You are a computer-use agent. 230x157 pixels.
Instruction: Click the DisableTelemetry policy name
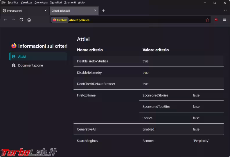(x=89, y=73)
